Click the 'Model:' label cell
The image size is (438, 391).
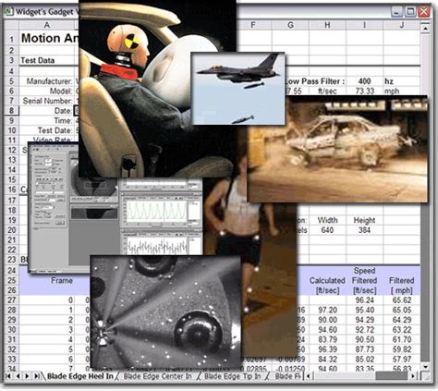pos(61,92)
